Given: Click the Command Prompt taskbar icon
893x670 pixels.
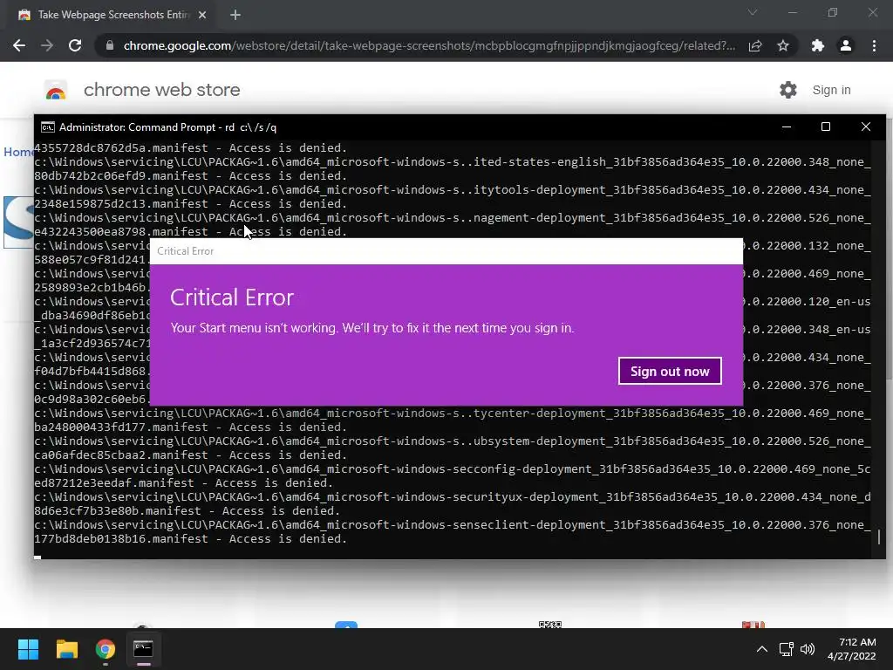Looking at the screenshot, I should [144, 649].
